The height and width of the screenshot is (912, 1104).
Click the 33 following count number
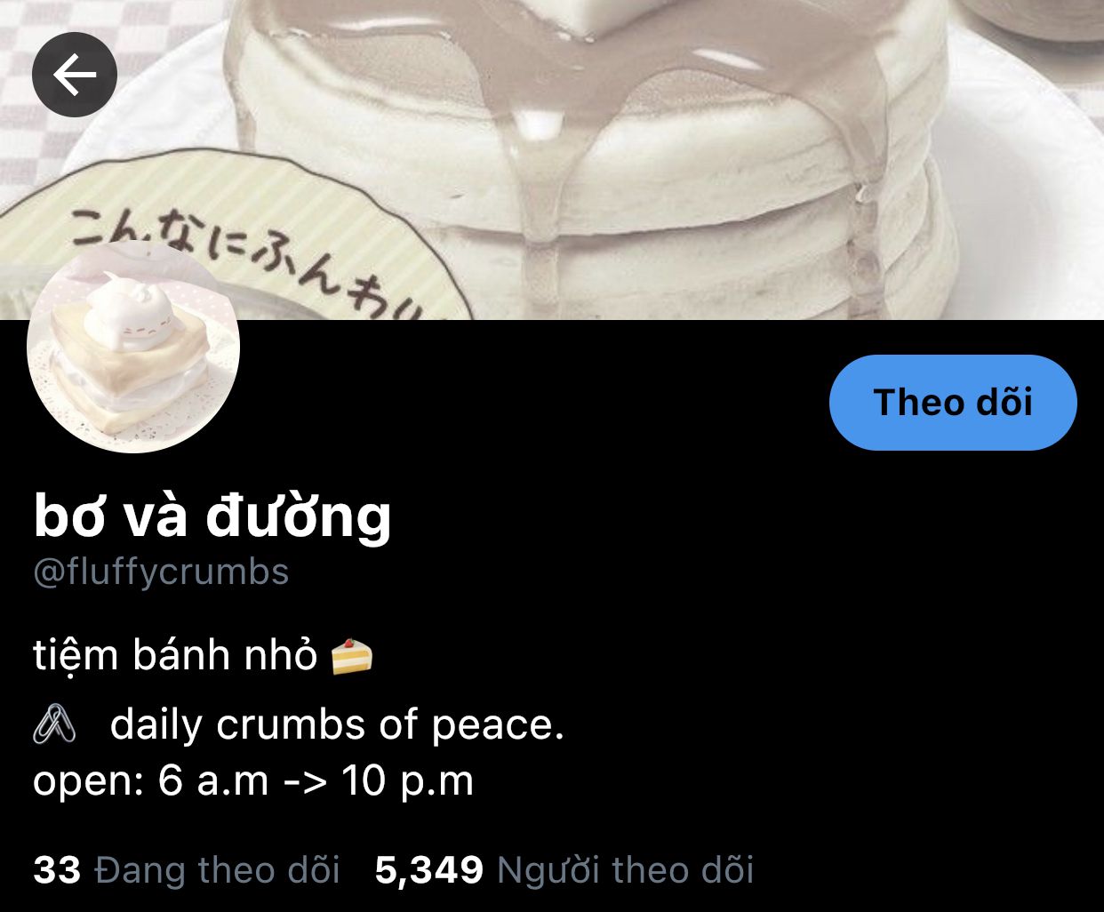pos(57,870)
